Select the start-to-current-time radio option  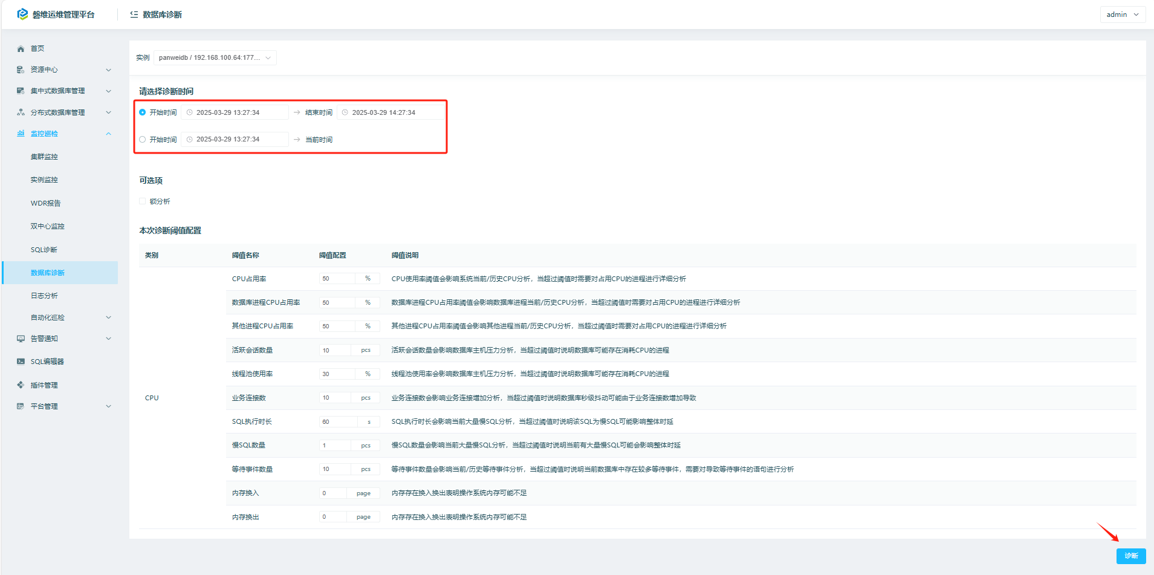coord(143,140)
